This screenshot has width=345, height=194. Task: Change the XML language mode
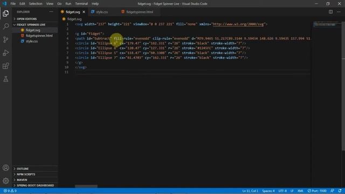(300, 191)
